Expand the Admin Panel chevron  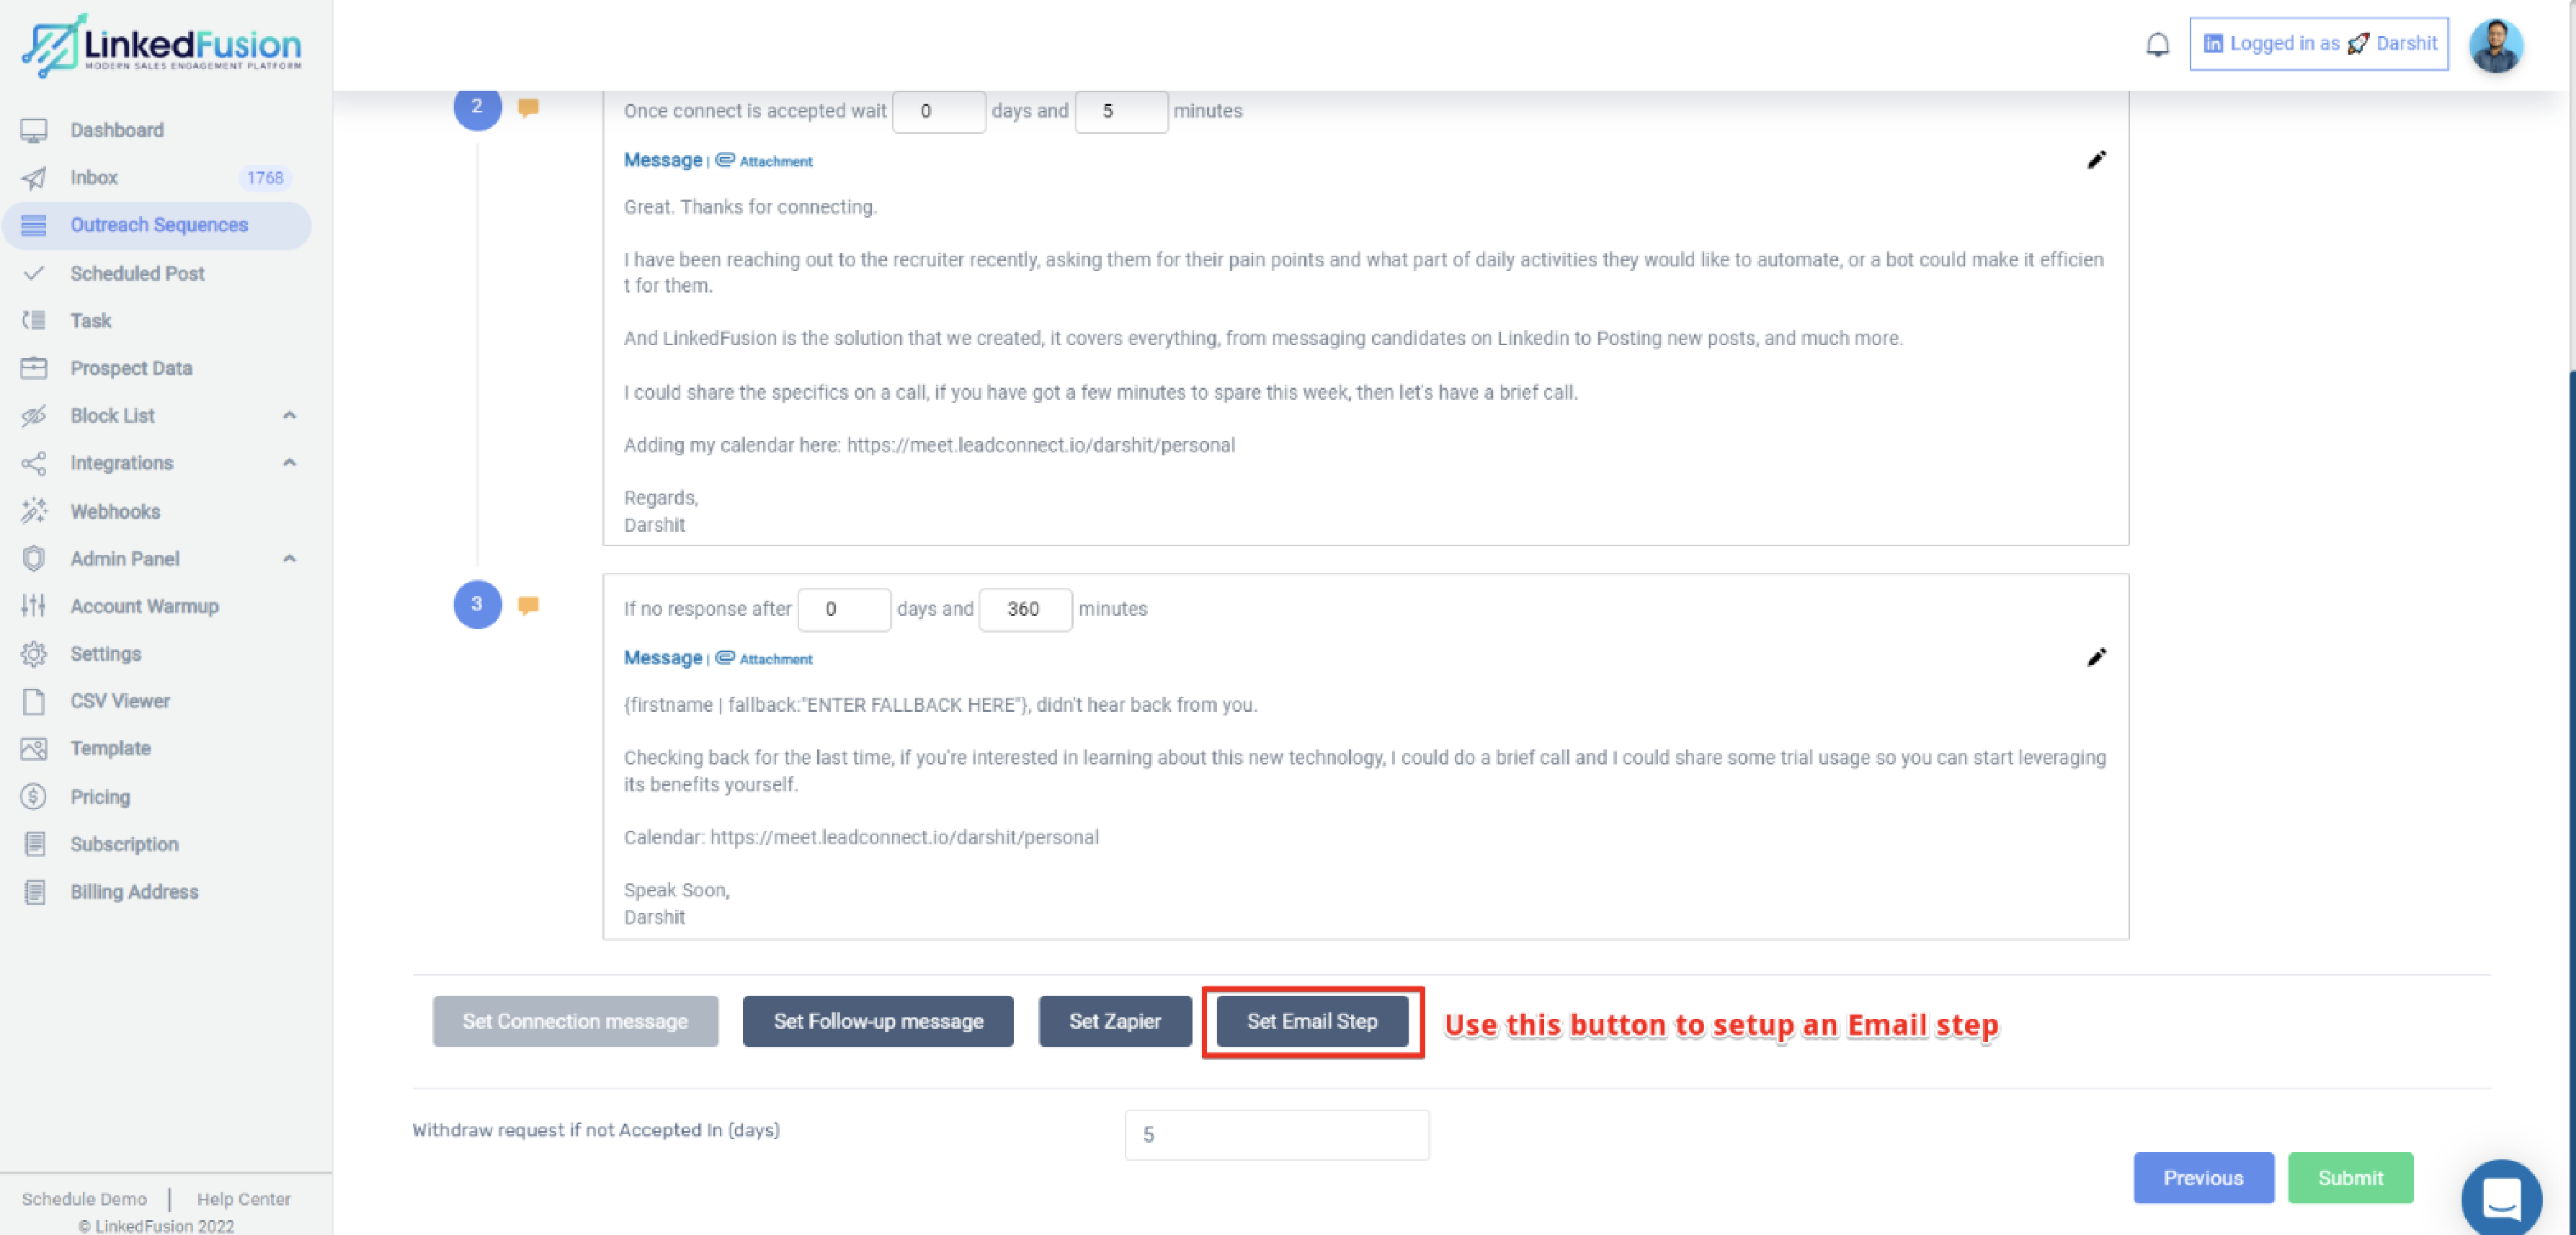pyautogui.click(x=289, y=558)
